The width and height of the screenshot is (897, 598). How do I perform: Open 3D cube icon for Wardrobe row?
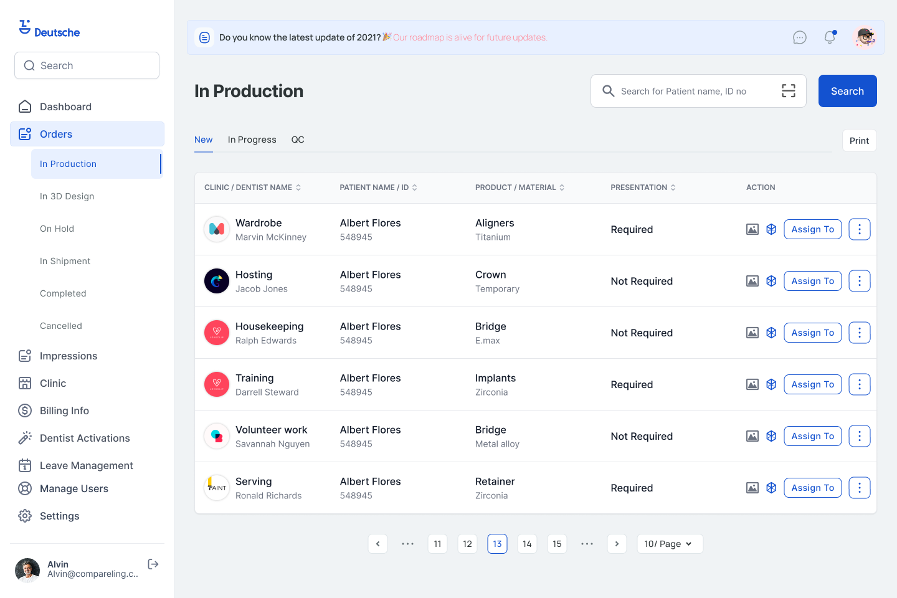[x=771, y=229]
